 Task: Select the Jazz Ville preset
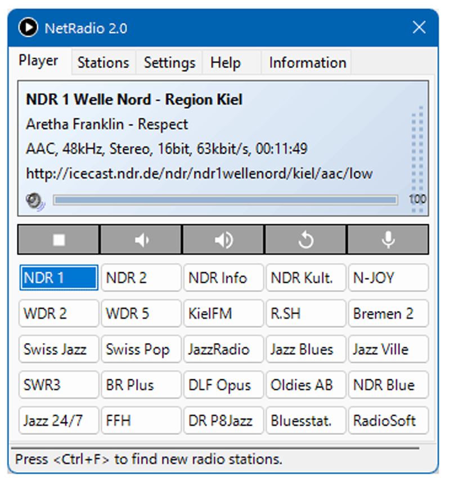(388, 349)
